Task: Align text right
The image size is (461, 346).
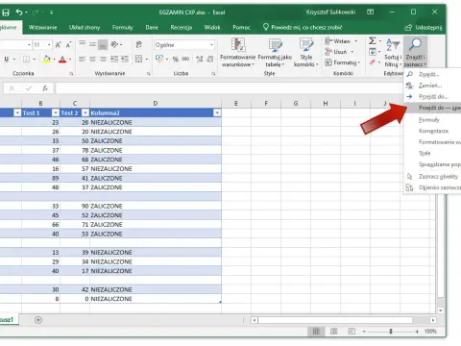Action: [103, 59]
